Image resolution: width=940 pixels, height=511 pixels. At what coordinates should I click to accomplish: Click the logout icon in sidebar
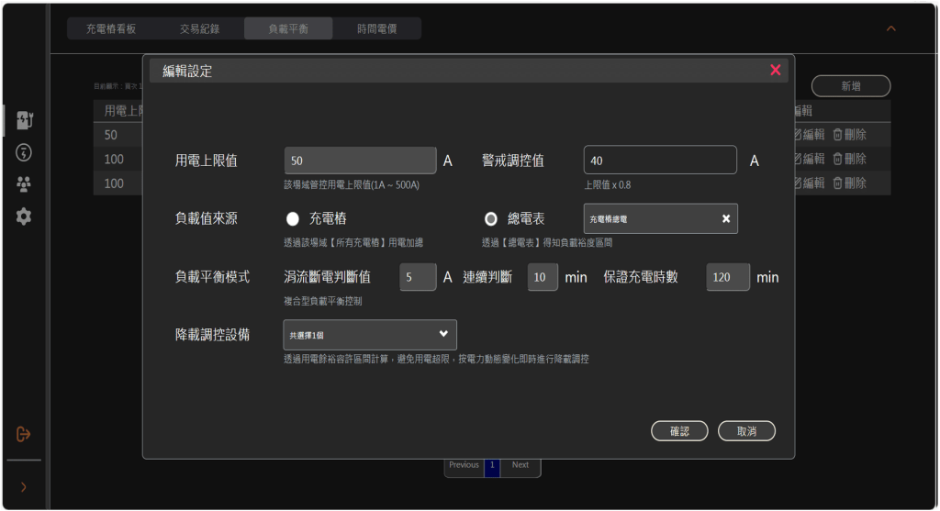point(23,434)
